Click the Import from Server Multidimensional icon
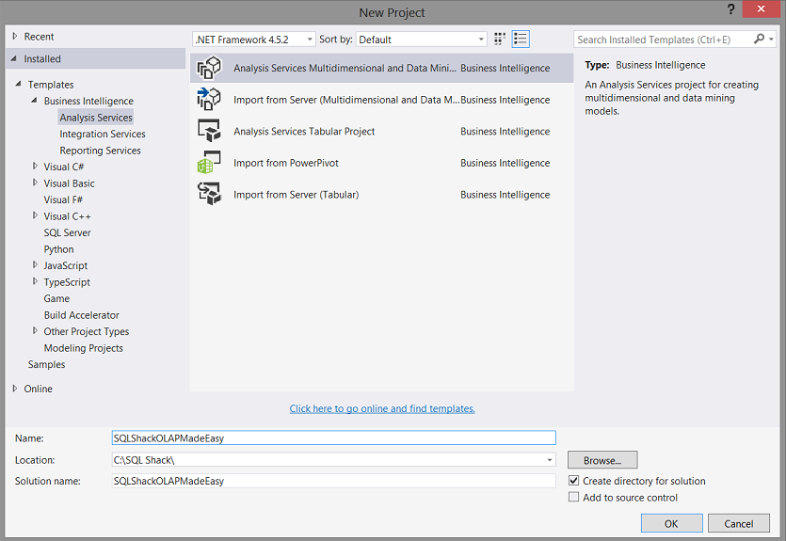The width and height of the screenshot is (786, 541). 209,99
